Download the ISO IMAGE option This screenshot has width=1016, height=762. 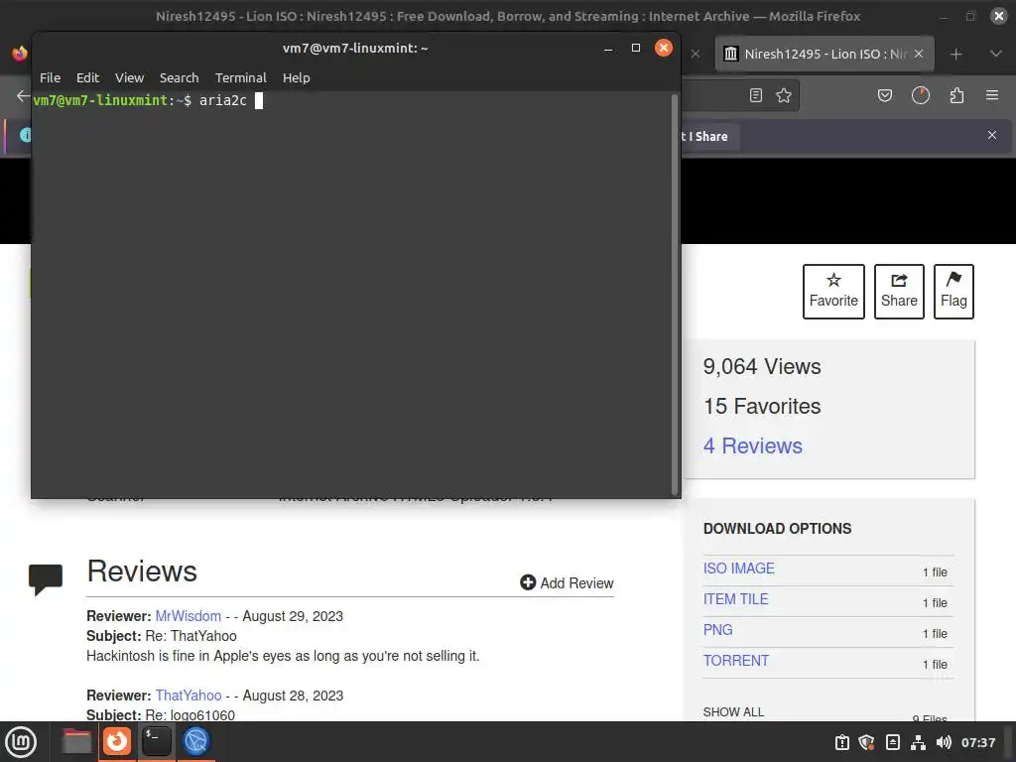(x=738, y=569)
